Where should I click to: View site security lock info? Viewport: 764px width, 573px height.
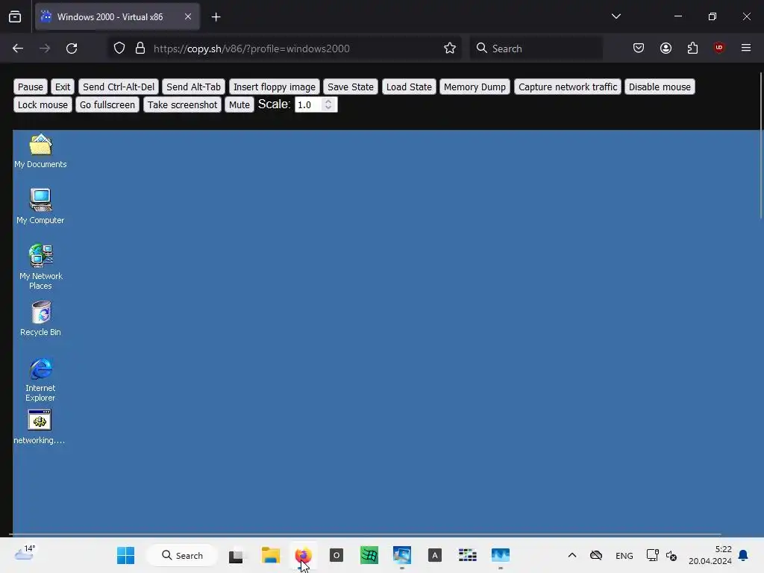pos(140,48)
